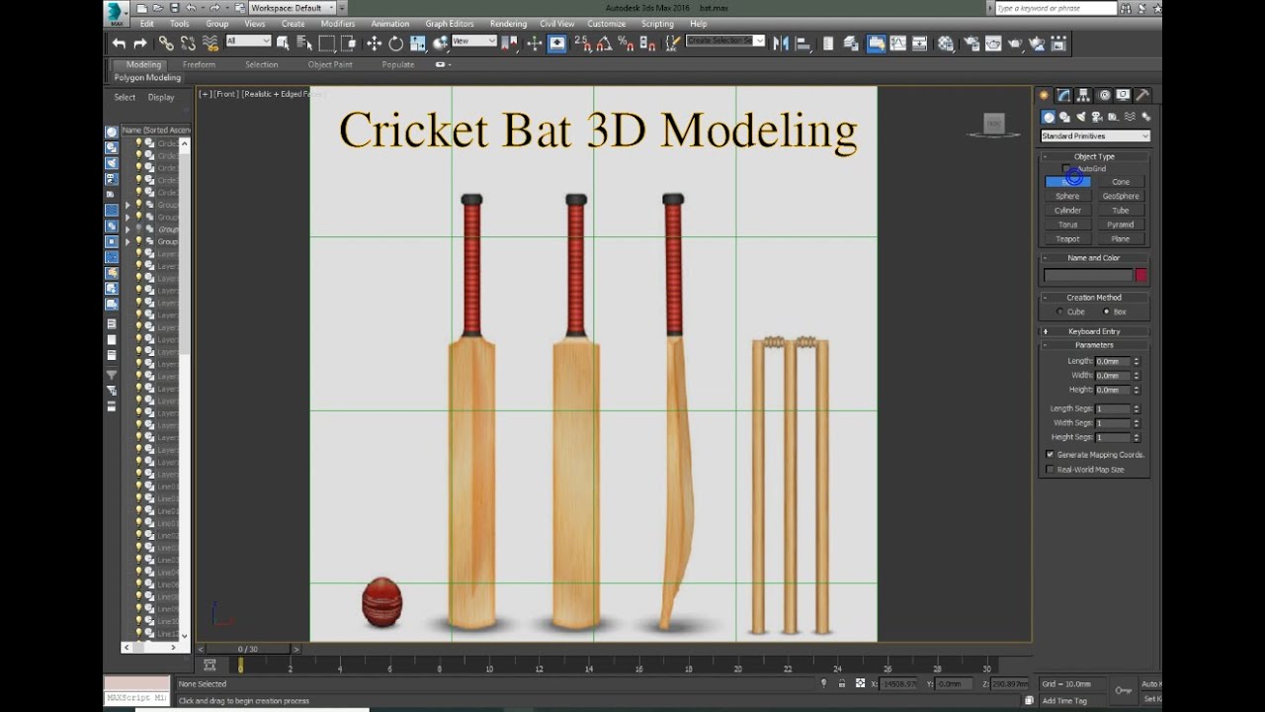Switch to the Object Paint ribbon tab
This screenshot has height=712, width=1265.
[330, 64]
